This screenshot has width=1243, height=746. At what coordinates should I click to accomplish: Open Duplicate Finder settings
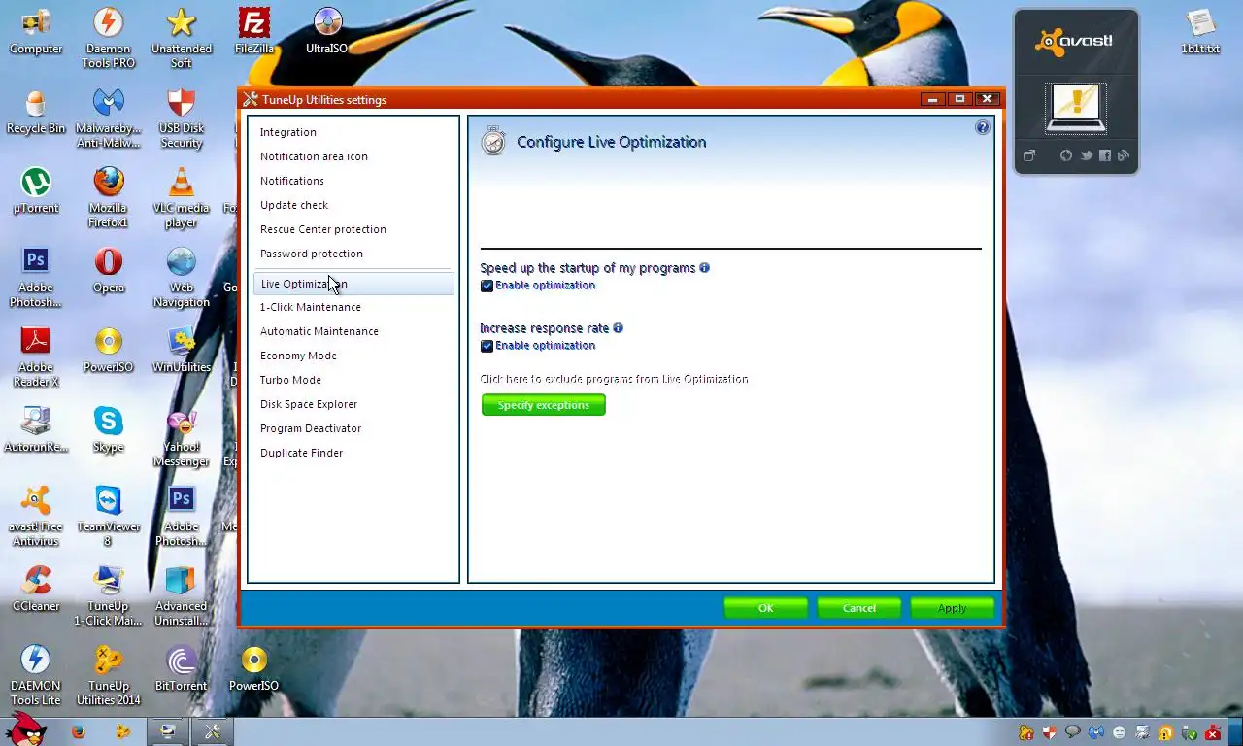click(301, 453)
